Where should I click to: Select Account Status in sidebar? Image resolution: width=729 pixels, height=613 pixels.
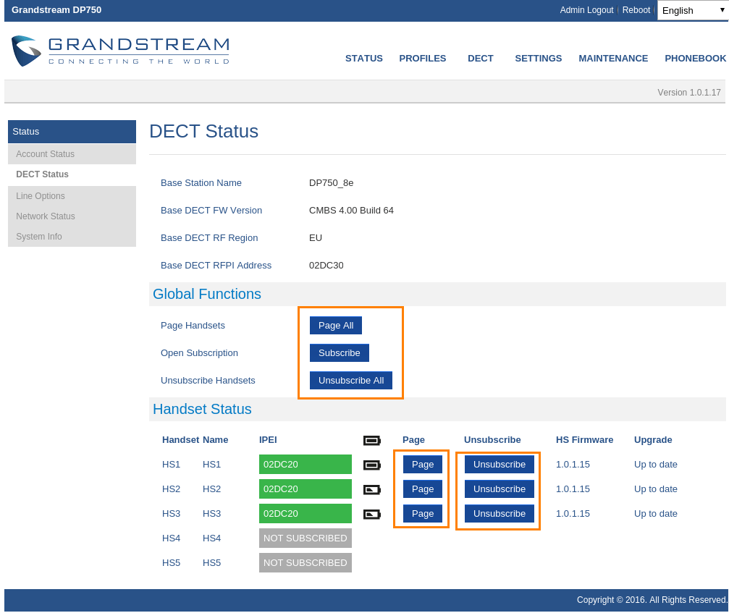(x=72, y=154)
